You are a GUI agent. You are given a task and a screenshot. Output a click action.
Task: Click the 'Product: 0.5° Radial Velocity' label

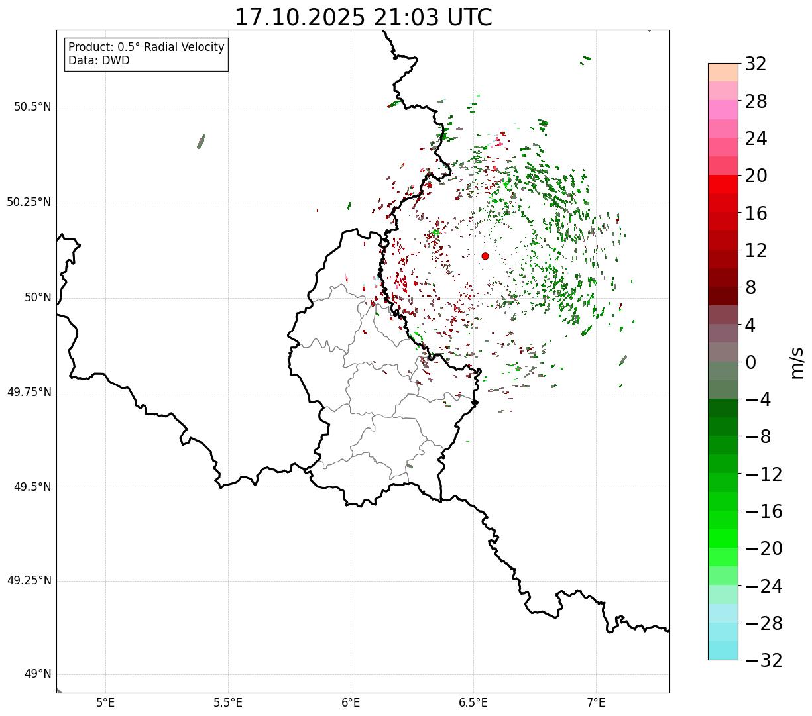pyautogui.click(x=146, y=48)
